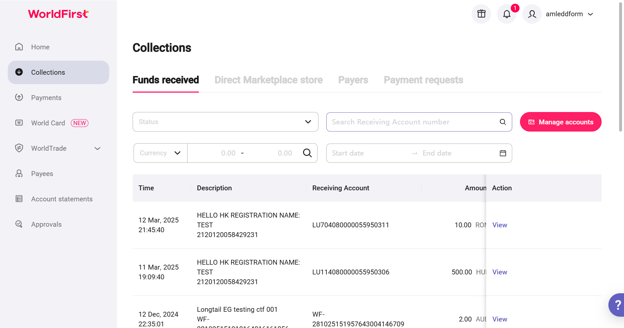Open notifications bell
Screen dimensions: 624x328
pyautogui.click(x=507, y=14)
